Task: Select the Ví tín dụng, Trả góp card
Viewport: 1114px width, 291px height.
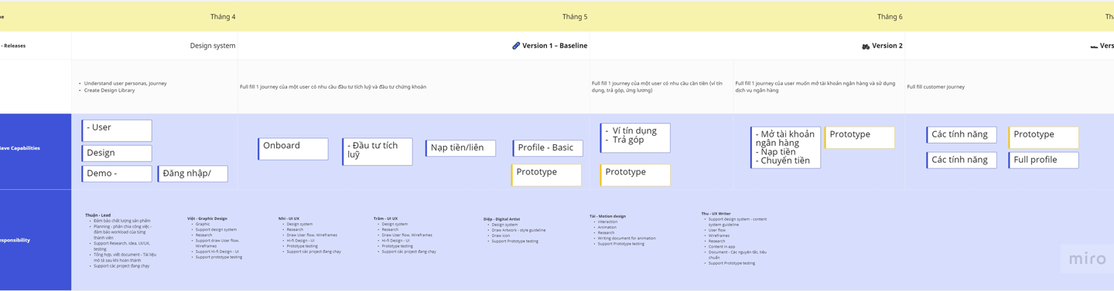Action: click(x=635, y=137)
